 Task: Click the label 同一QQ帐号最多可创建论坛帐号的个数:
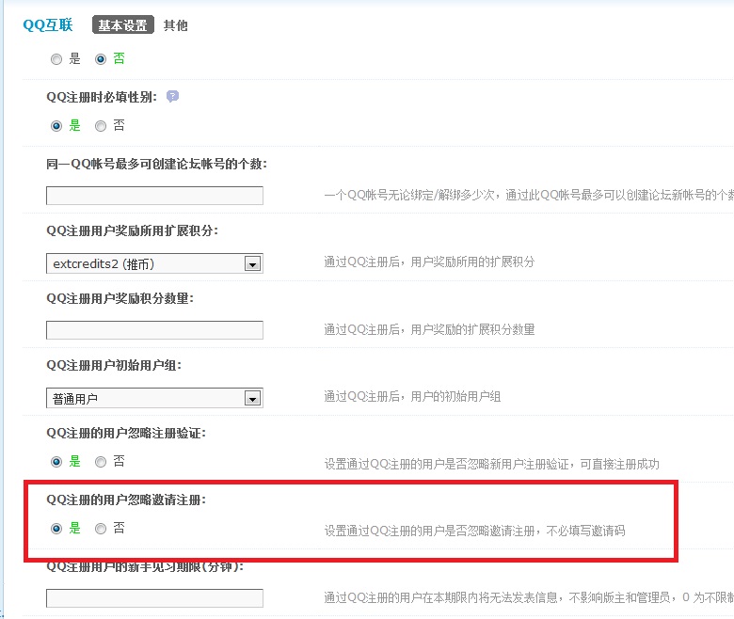pyautogui.click(x=156, y=164)
